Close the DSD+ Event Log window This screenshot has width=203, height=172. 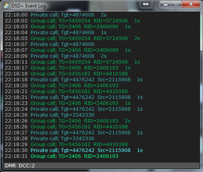pyautogui.click(x=191, y=4)
